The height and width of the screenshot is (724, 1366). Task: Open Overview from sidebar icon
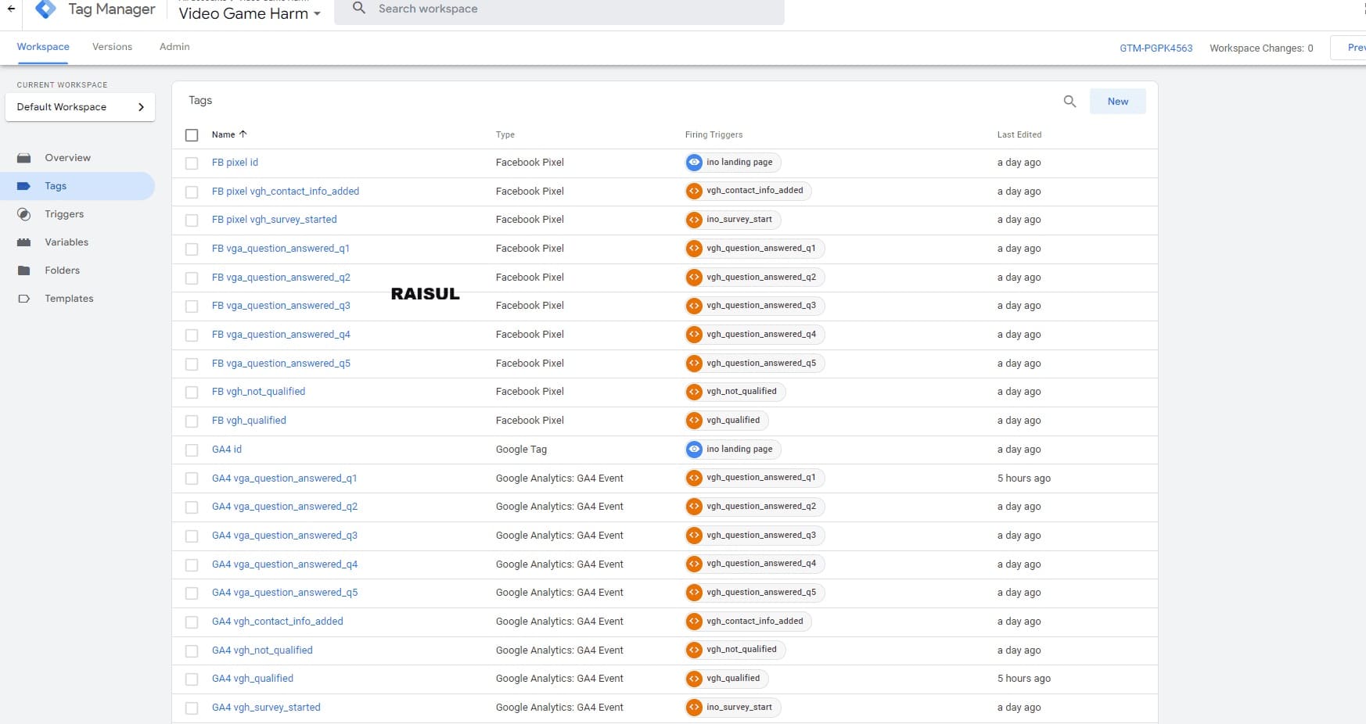coord(24,158)
